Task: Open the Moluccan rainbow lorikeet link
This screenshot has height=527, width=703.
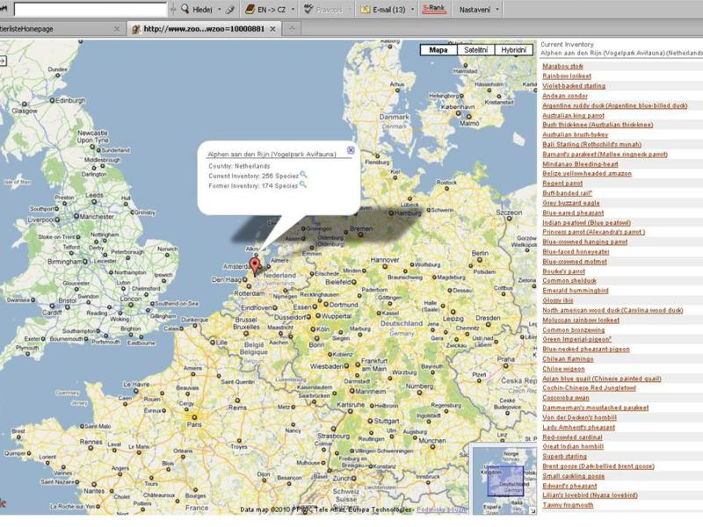Action: tap(581, 321)
